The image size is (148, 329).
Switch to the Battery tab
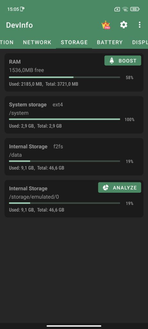click(x=110, y=42)
